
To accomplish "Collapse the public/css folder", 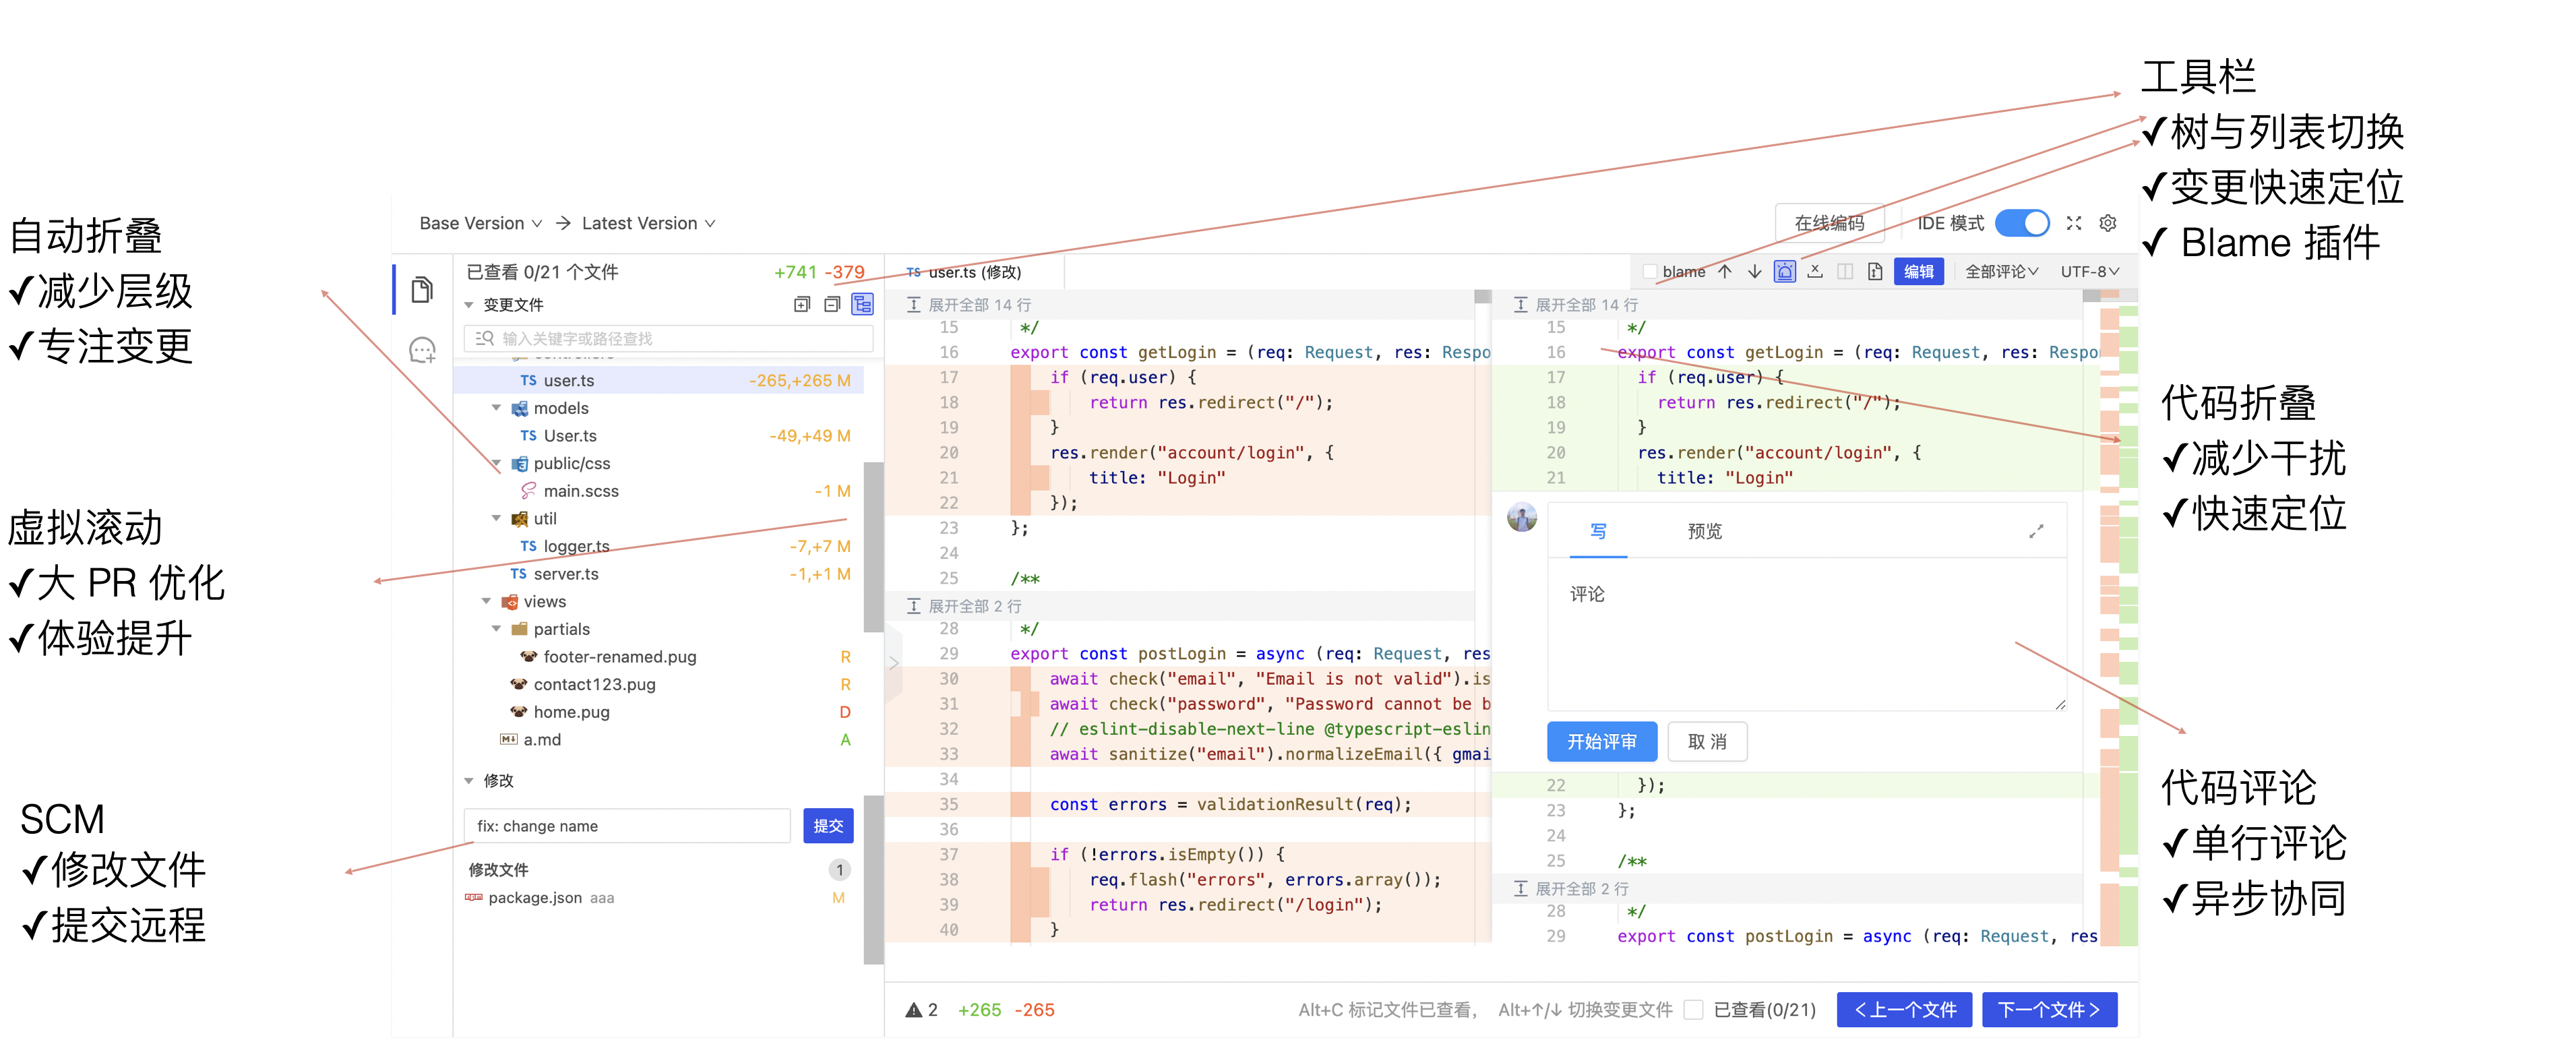I will click(496, 463).
